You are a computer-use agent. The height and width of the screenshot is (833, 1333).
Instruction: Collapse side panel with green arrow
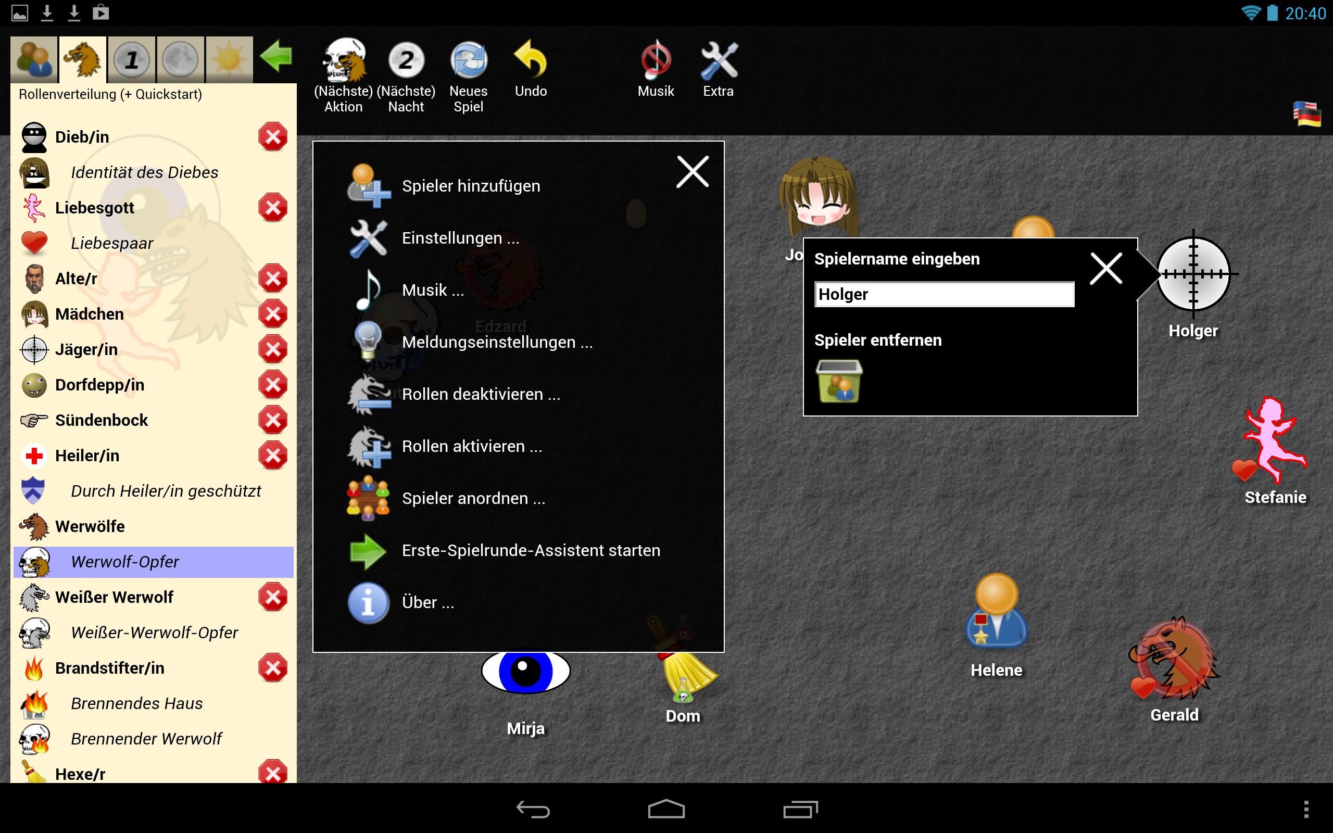276,57
